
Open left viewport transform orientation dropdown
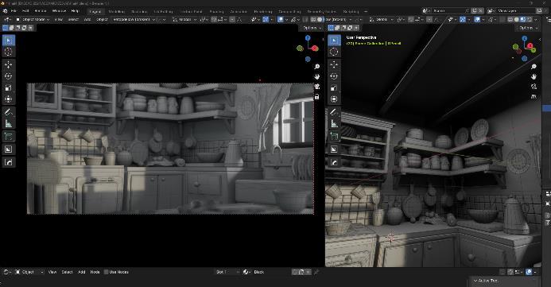[x=184, y=20]
